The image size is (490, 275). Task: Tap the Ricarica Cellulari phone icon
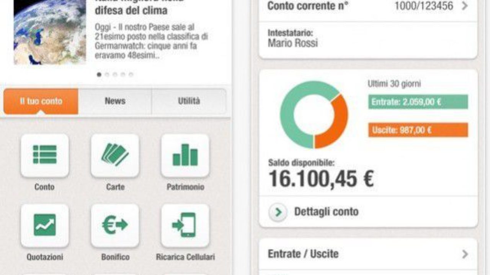[185, 225]
